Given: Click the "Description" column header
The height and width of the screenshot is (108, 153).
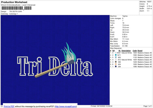Looking at the screenshot, I should (x=126, y=51).
